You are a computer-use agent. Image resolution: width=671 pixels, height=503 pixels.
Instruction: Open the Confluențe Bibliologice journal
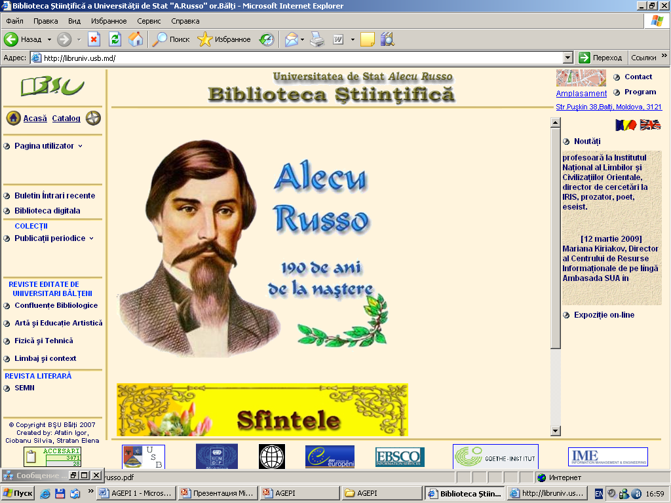[x=56, y=305]
